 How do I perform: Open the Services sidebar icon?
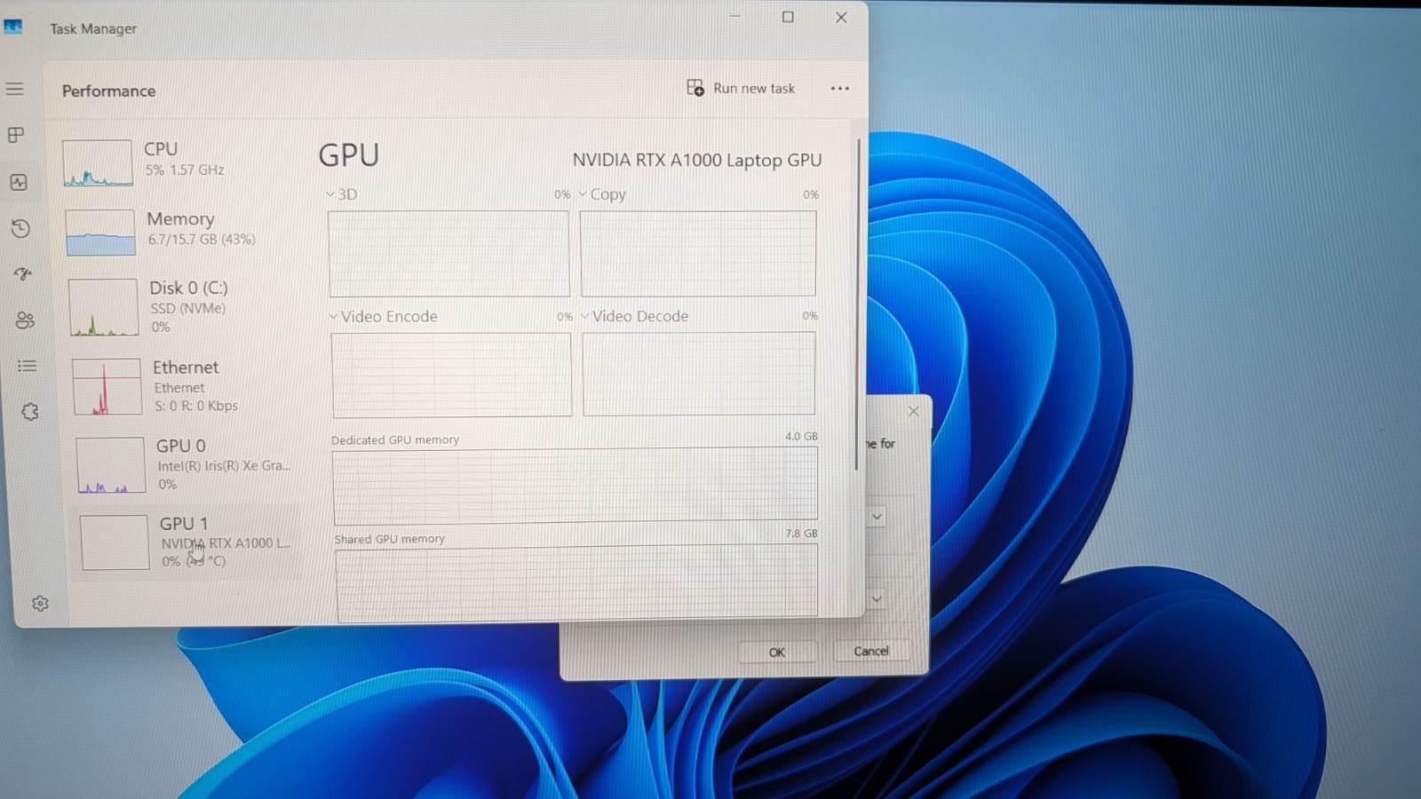click(x=30, y=412)
